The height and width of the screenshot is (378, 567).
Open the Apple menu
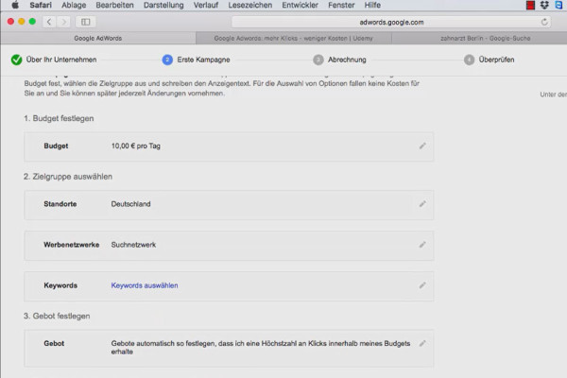point(15,5)
